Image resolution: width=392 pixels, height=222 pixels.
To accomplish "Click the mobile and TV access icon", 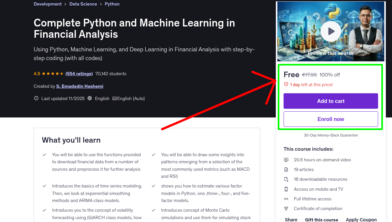I will coord(286,189).
